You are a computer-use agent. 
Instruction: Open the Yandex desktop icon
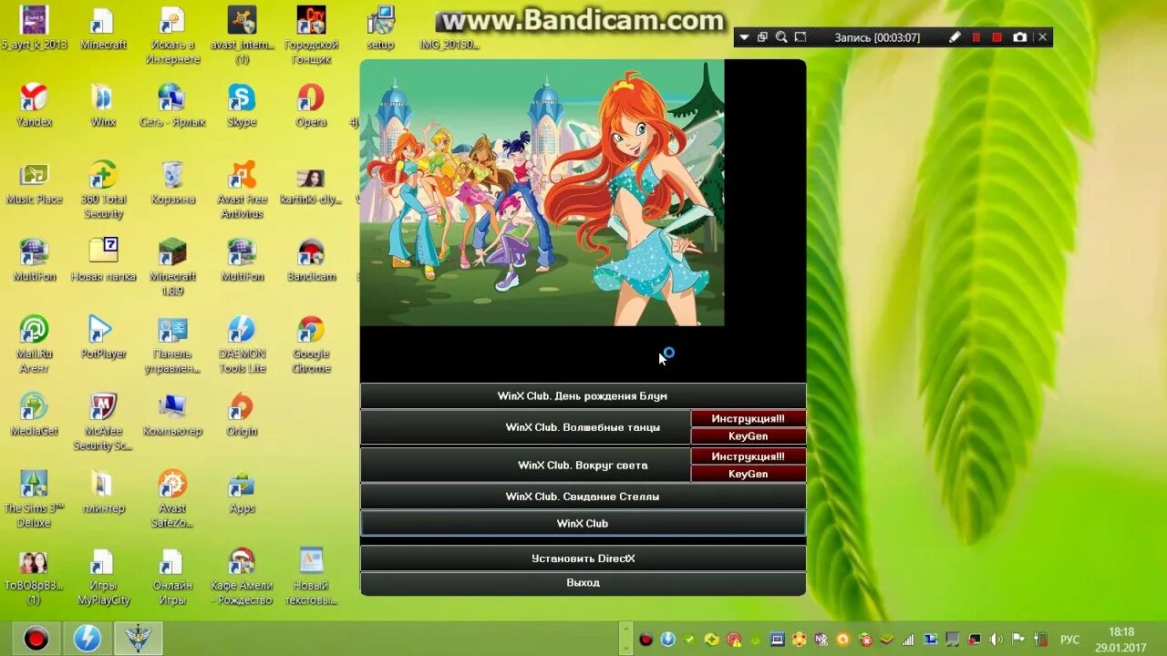[34, 105]
